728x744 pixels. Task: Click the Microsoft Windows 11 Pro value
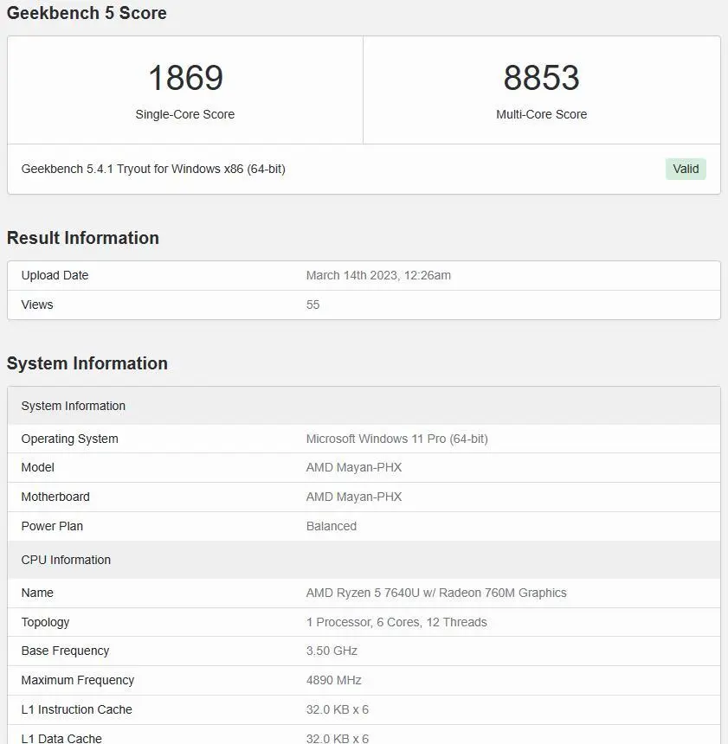point(396,439)
